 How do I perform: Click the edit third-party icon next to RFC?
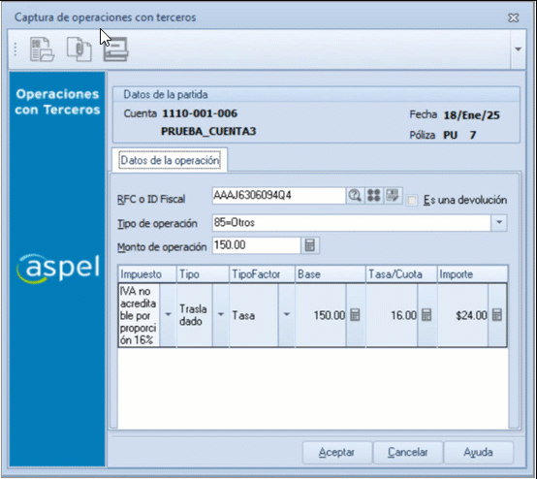click(393, 196)
